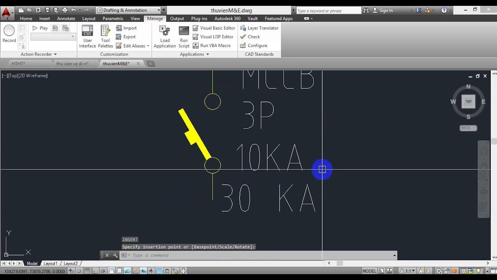Toggle Ortho Mode in status bar
Image resolution: width=497 pixels, height=280 pixels.
point(95,271)
